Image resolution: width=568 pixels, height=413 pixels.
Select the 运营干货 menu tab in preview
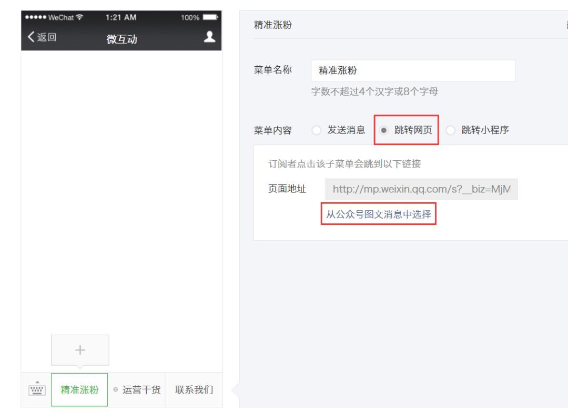(137, 389)
